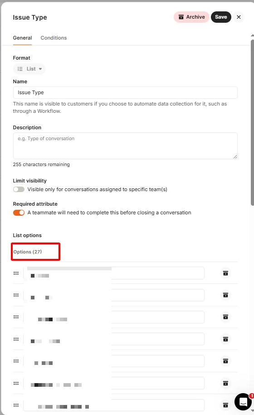Save the Issue Type attribute
Screen dimensions: 254x415
(x=221, y=17)
